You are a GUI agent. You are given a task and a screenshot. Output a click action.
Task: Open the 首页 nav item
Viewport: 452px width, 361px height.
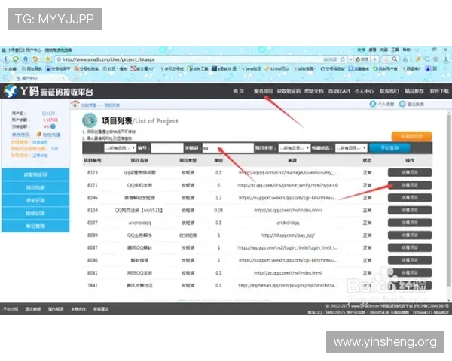click(x=238, y=91)
